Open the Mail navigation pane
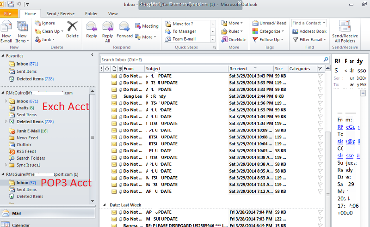370x227 pixels. pos(48,213)
